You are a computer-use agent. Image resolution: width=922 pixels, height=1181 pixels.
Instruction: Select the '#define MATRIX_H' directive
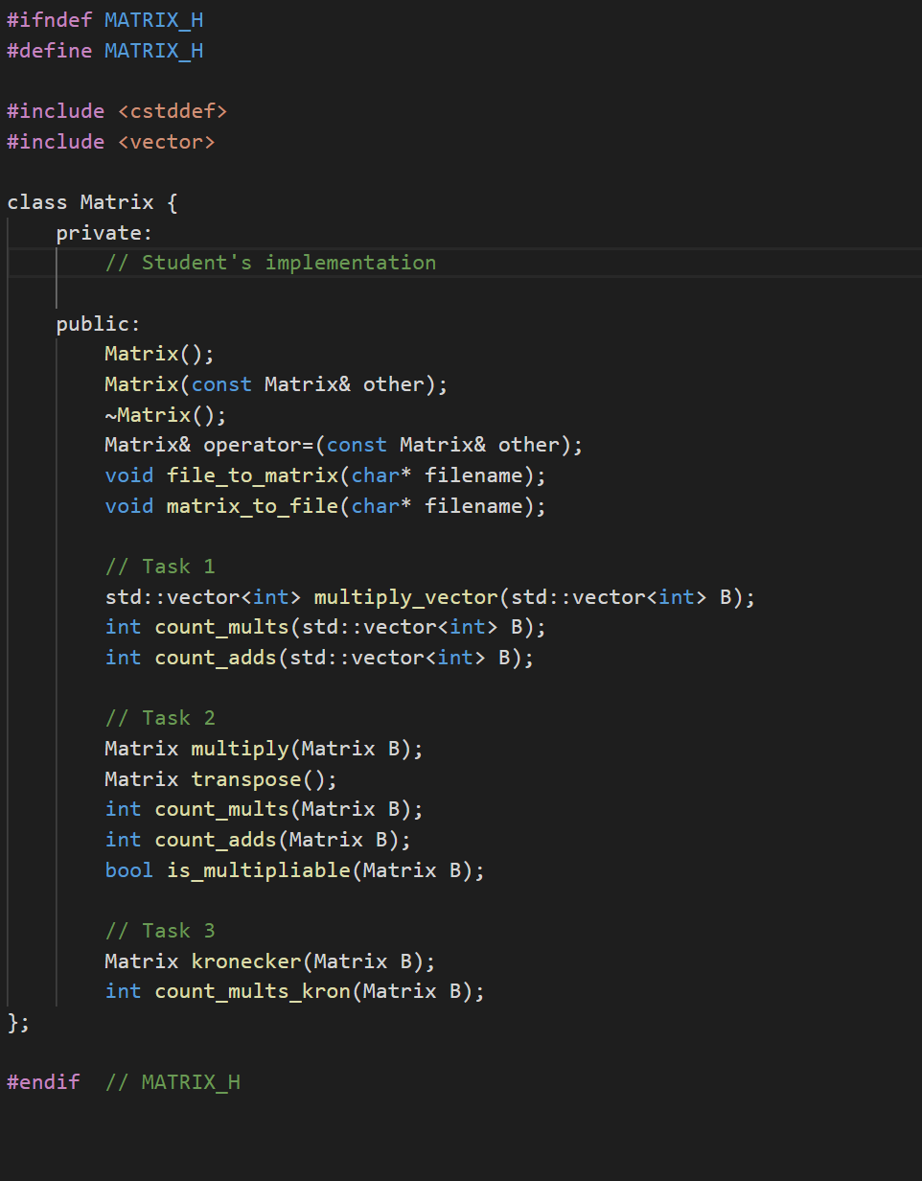(x=105, y=51)
